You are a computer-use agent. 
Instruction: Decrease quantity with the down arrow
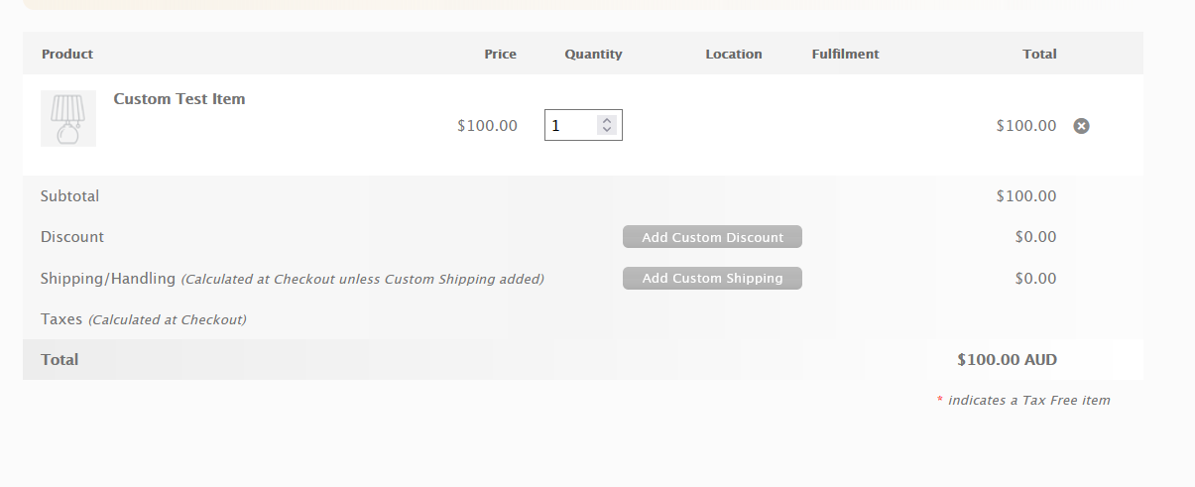click(x=607, y=130)
